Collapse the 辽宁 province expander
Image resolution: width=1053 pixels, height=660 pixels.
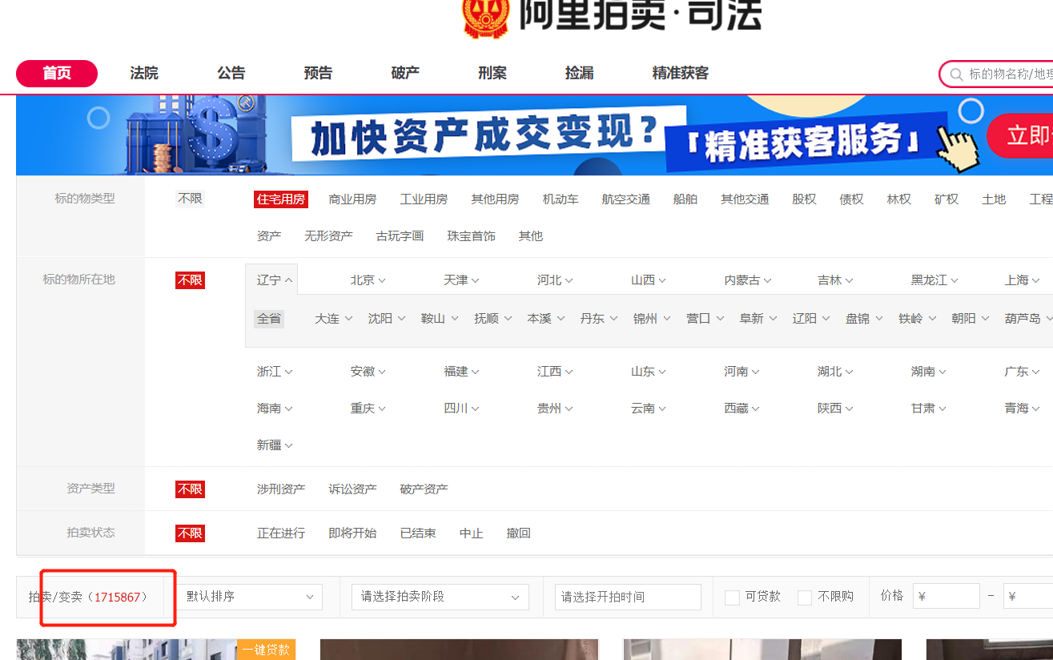[x=275, y=280]
